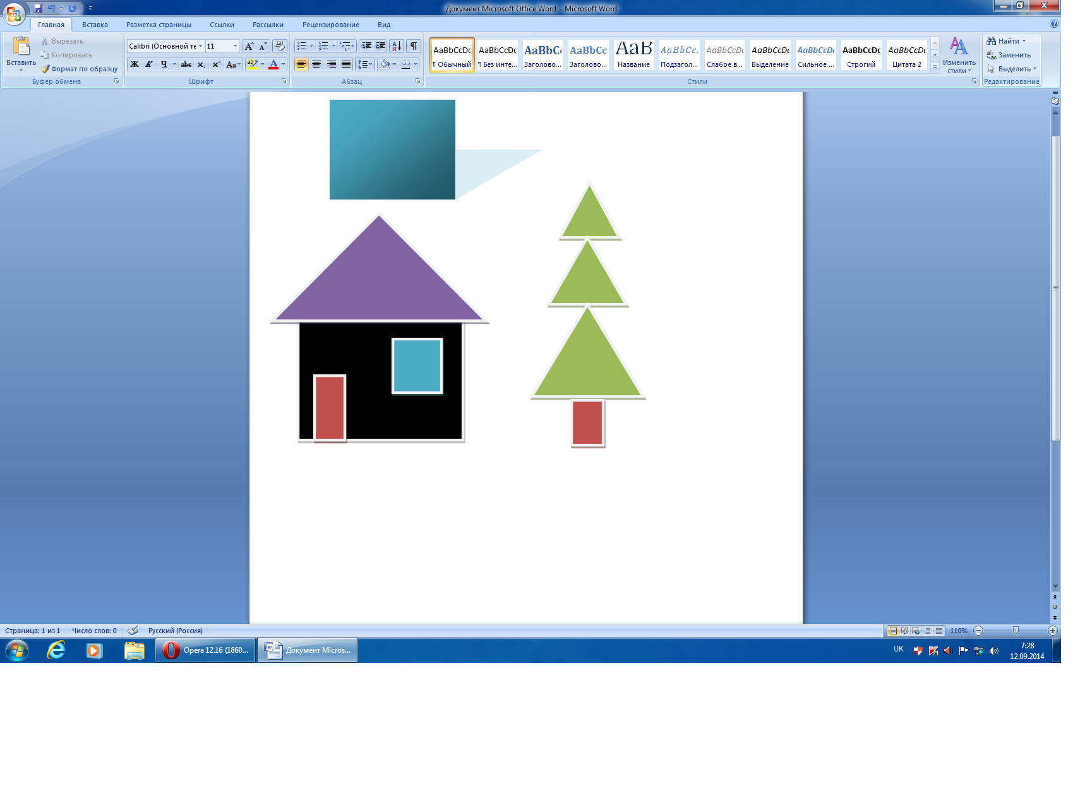Zoom out with the minus button
The width and height of the screenshot is (1085, 803).
pyautogui.click(x=978, y=631)
